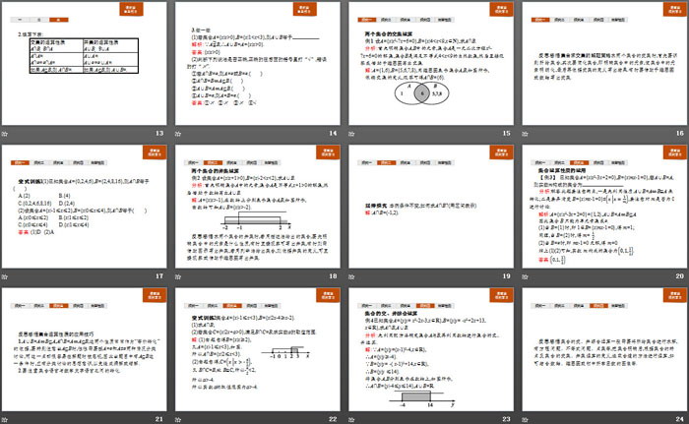Click the animation star below slide 14
The width and height of the screenshot is (689, 424).
[x=182, y=133]
